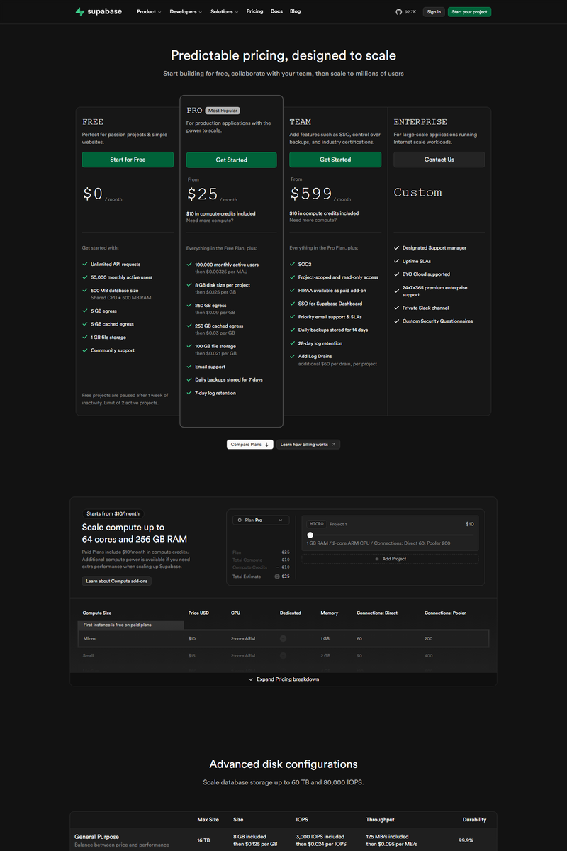567x851 pixels.
Task: Open the GitHub star count link
Action: (x=406, y=12)
